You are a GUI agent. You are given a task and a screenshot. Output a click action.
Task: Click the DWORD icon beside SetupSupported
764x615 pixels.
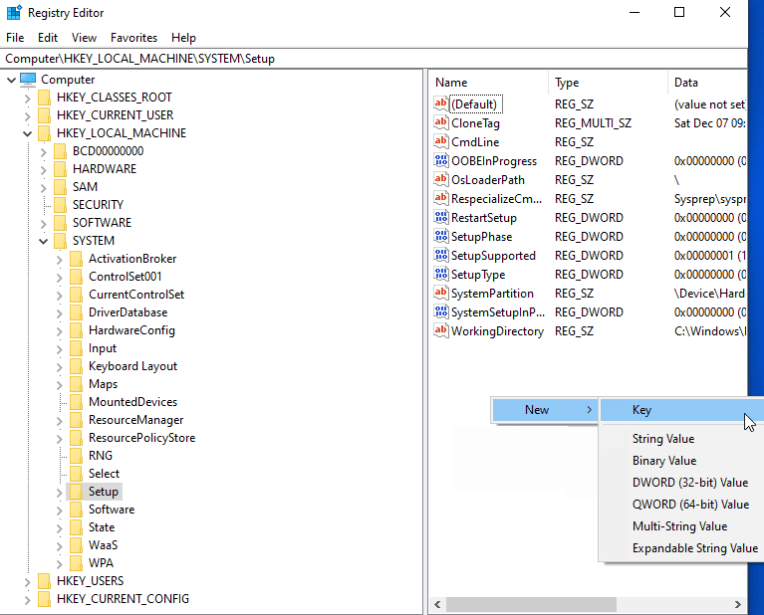441,256
